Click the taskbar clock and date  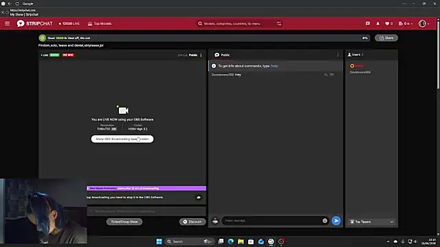coord(428,242)
